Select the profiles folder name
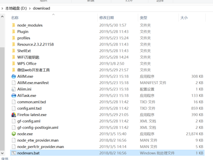The height and width of the screenshot is (160, 213). pos(24,38)
